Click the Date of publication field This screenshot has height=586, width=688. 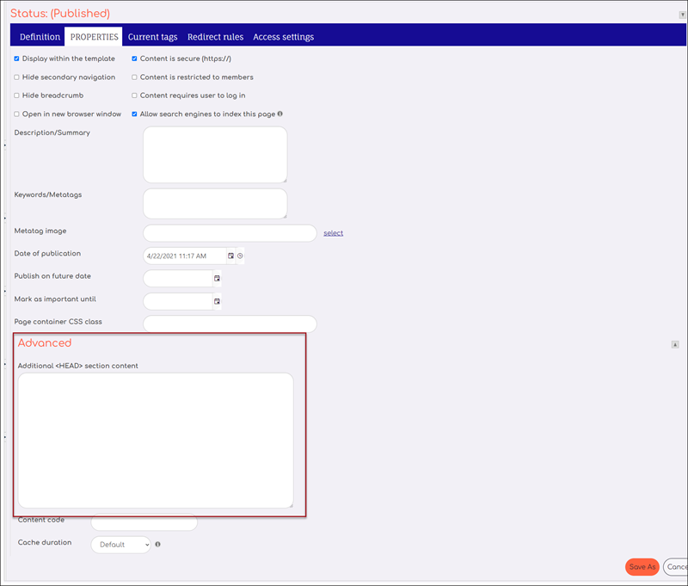pyautogui.click(x=185, y=256)
